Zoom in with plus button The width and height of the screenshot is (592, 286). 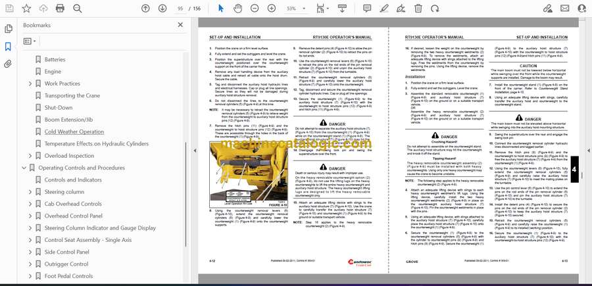click(x=272, y=9)
